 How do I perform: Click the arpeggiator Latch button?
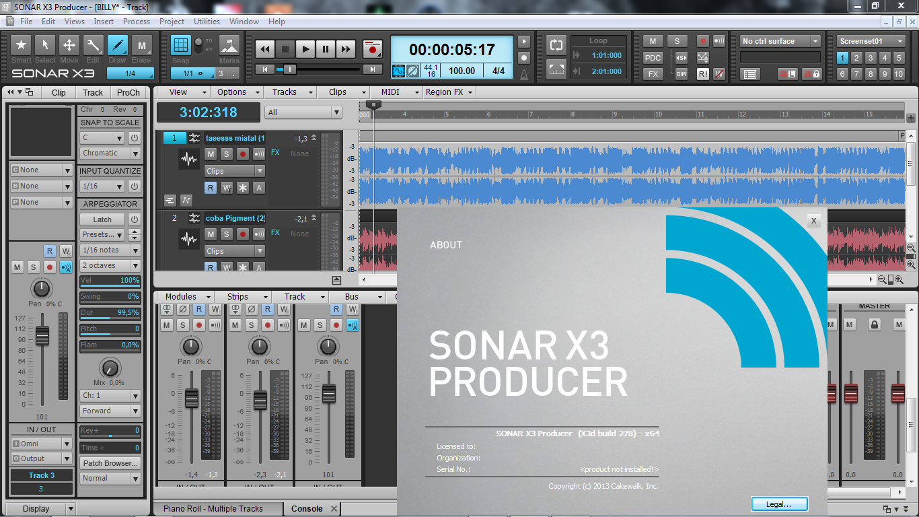[x=102, y=219]
